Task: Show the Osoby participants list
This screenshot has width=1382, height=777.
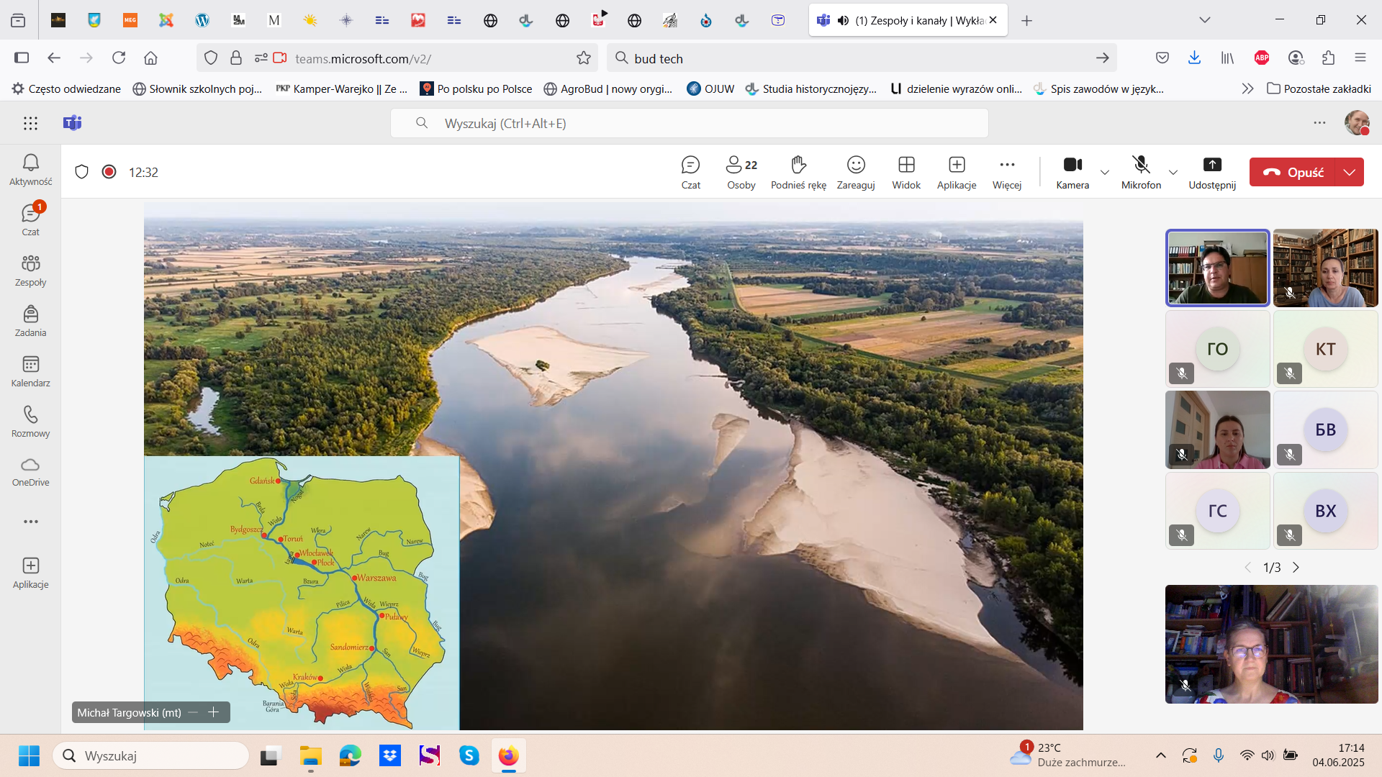Action: [741, 173]
